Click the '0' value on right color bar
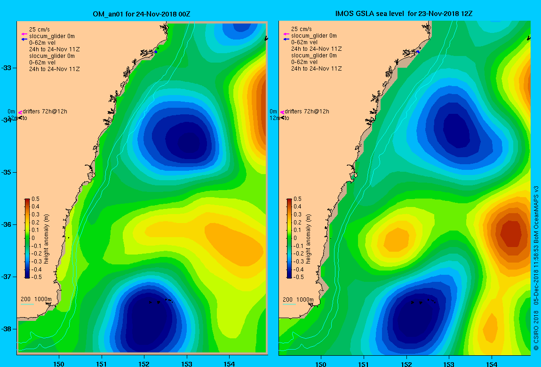Image resolution: width=541 pixels, height=367 pixels. click(295, 238)
